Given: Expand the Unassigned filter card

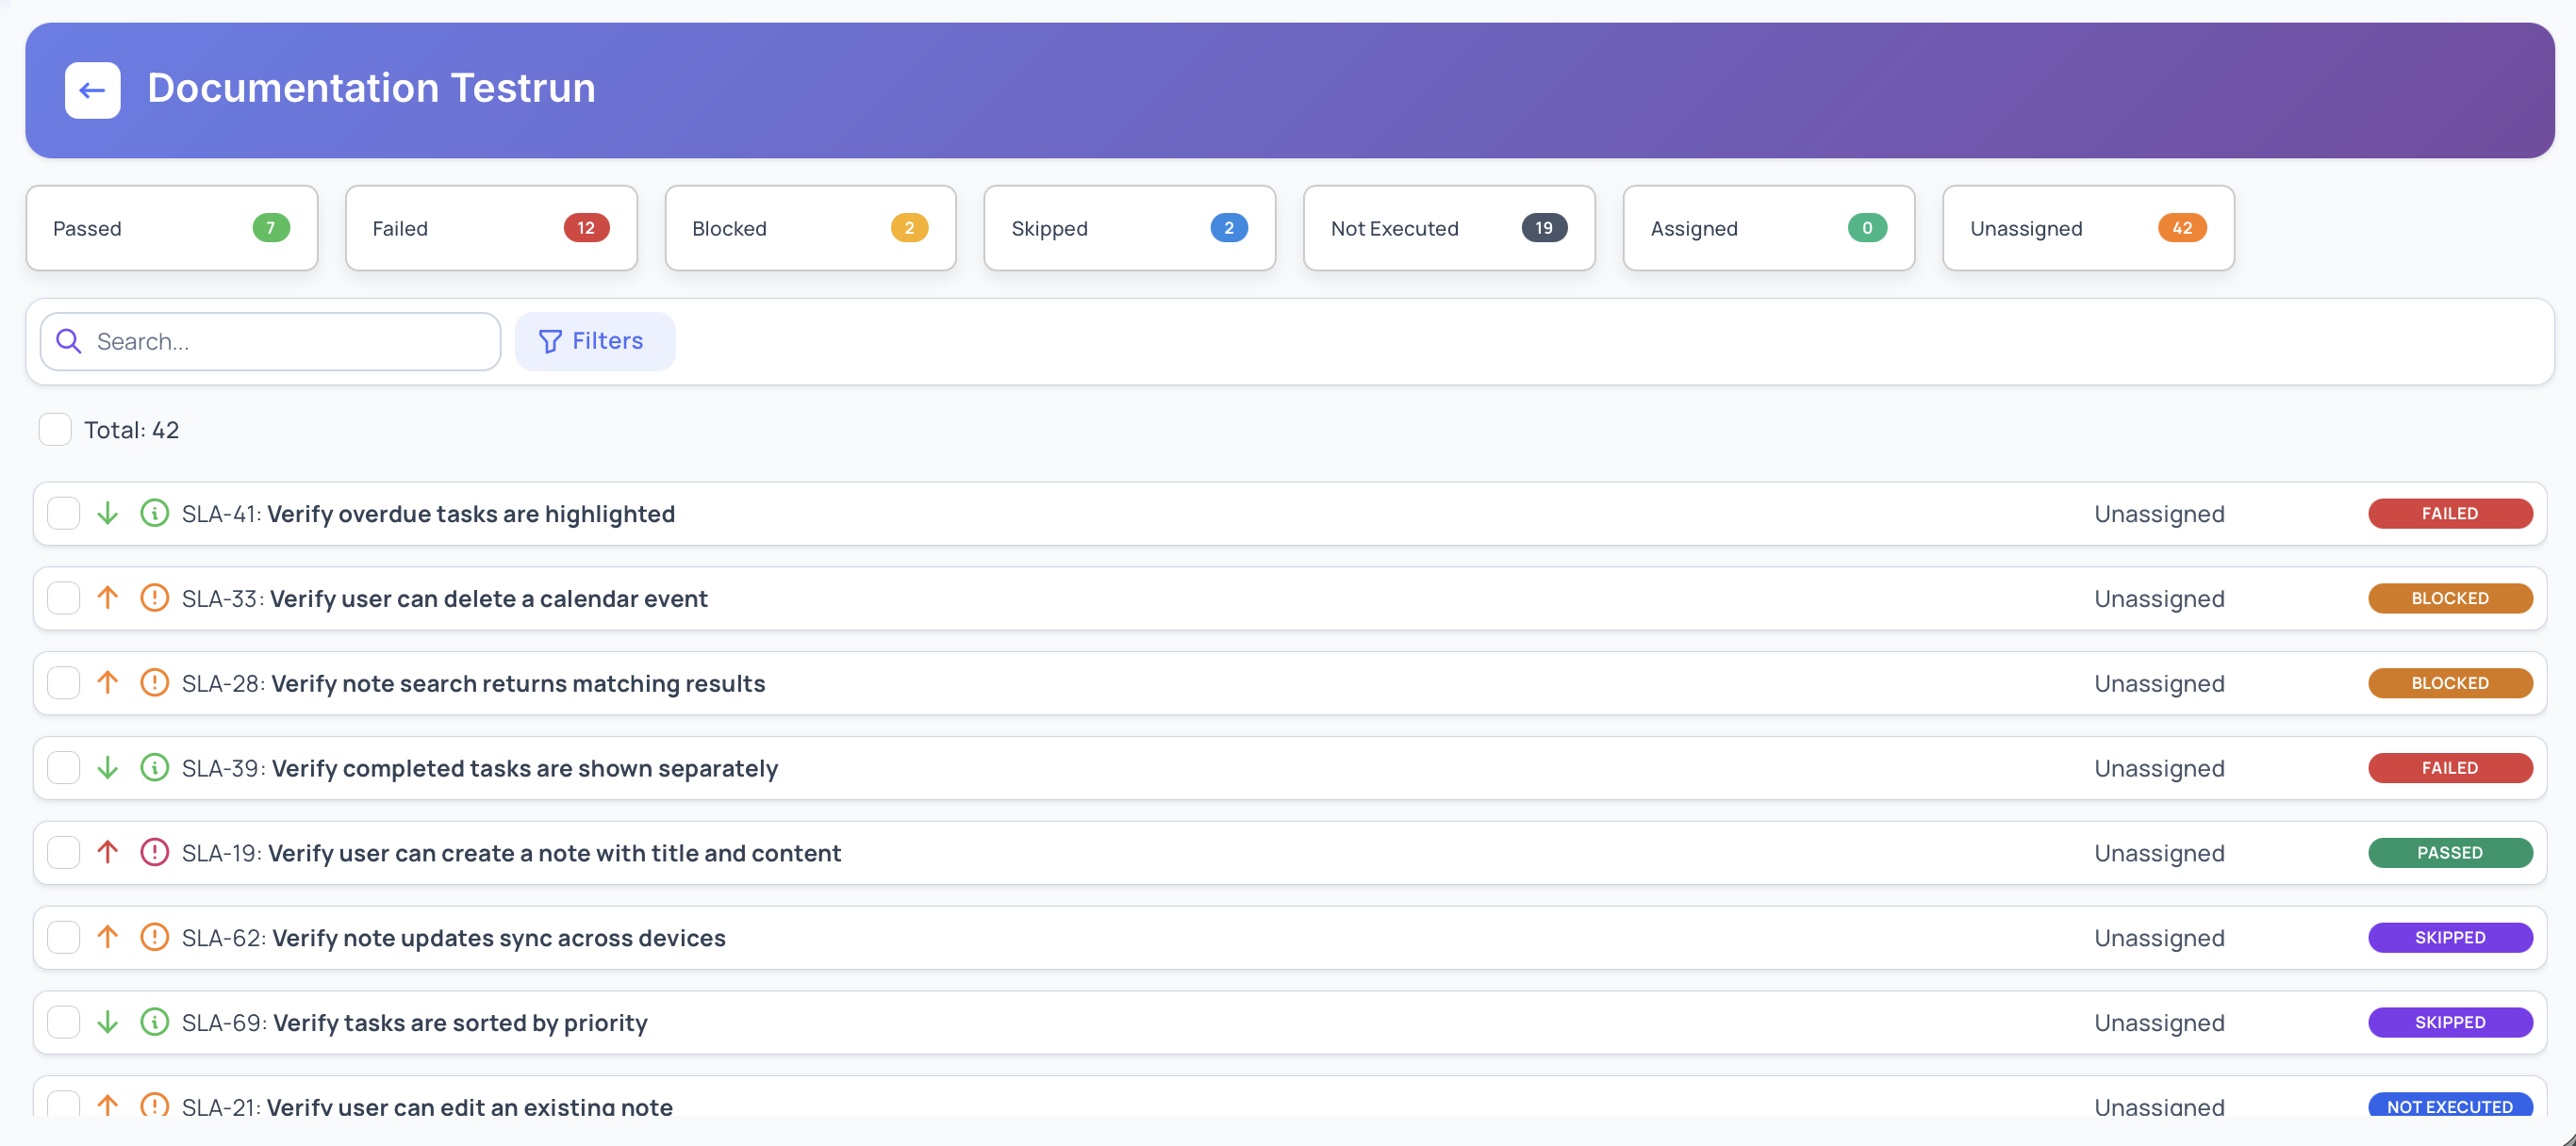Looking at the screenshot, I should (2087, 228).
